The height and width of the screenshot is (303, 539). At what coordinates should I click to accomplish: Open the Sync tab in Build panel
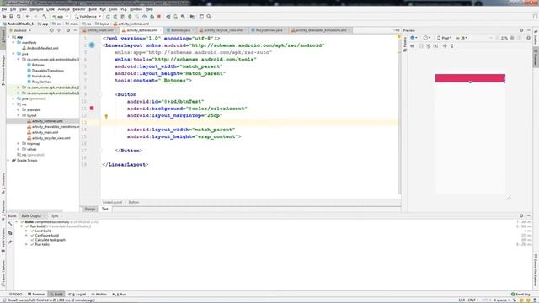tap(55, 216)
